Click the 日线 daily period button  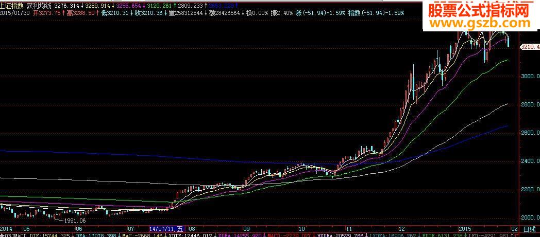pyautogui.click(x=529, y=229)
